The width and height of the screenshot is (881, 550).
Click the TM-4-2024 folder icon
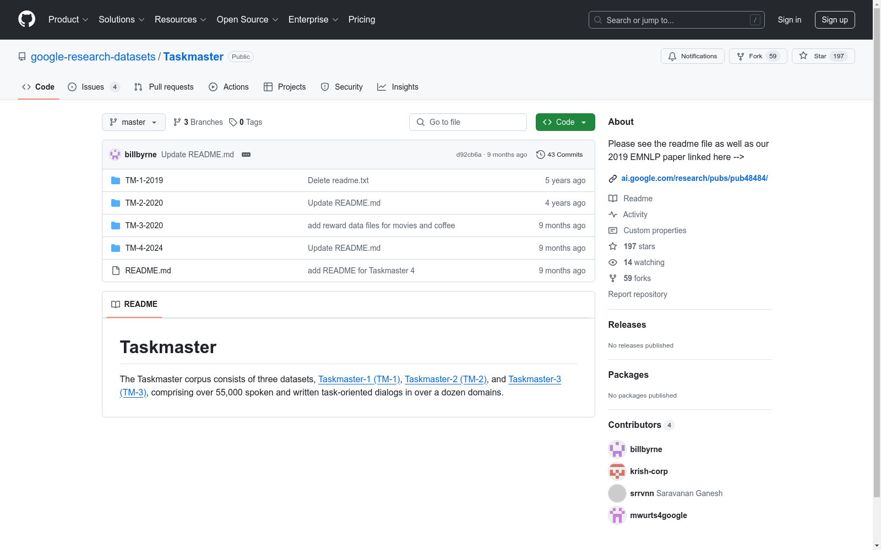(116, 248)
